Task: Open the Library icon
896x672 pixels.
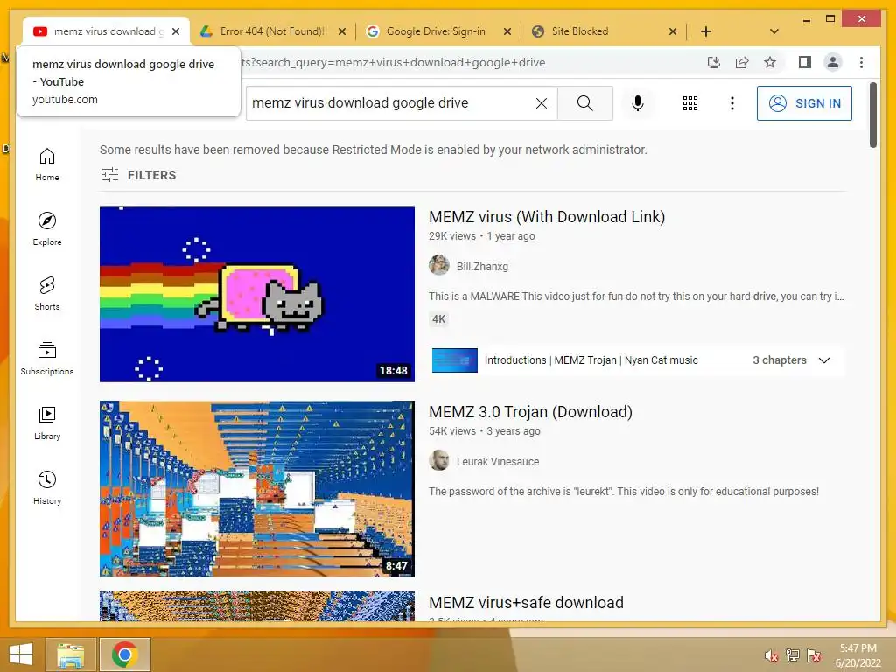Action: pyautogui.click(x=47, y=414)
